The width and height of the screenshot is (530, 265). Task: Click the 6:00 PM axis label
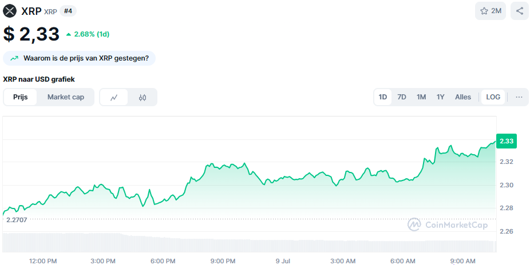pos(163,261)
